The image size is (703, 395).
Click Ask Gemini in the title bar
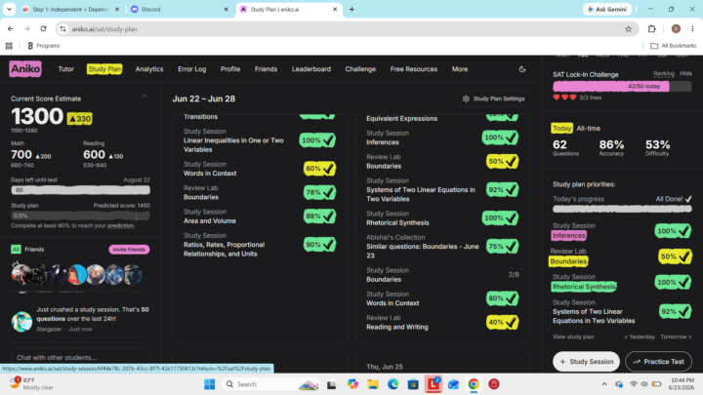[607, 9]
